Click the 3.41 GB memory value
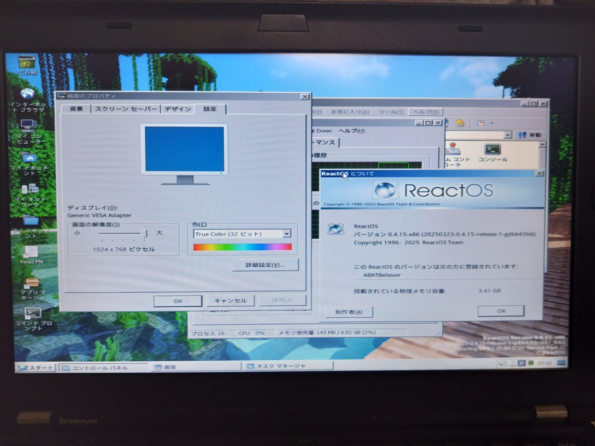Viewport: 595px width, 446px height. (x=489, y=290)
